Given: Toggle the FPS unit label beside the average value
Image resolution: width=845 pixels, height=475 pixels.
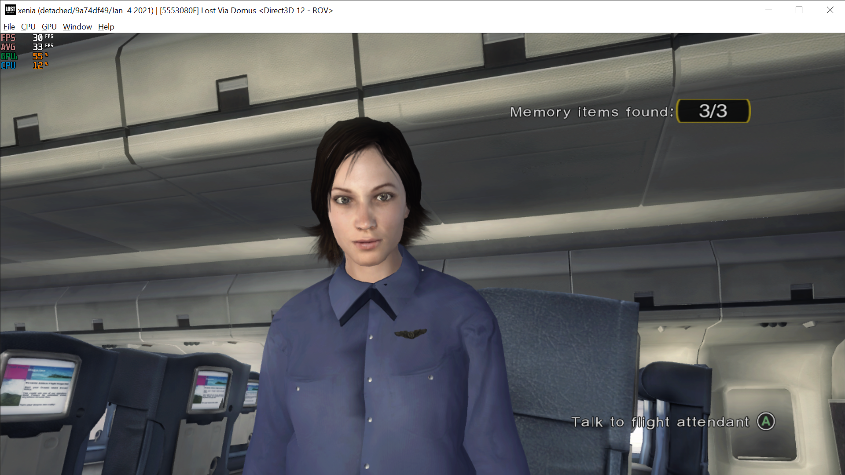Looking at the screenshot, I should click(x=48, y=45).
